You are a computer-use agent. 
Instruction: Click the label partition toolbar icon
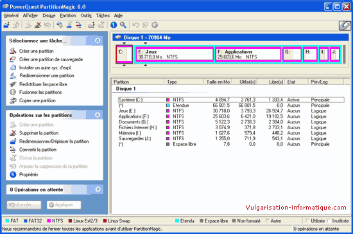[60, 25]
